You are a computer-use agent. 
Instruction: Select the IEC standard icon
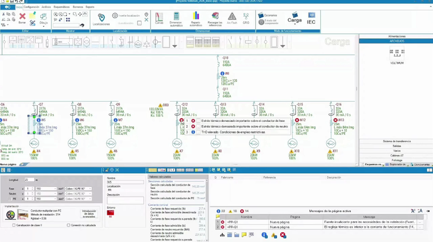[311, 18]
